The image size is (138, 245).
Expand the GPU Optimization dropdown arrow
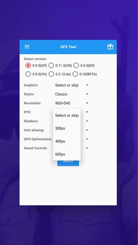[87, 139]
